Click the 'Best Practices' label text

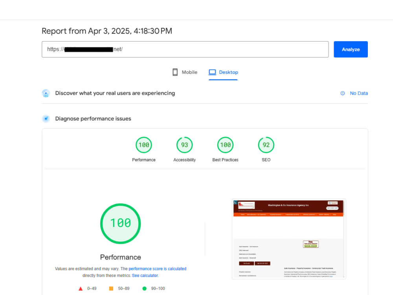(x=225, y=160)
